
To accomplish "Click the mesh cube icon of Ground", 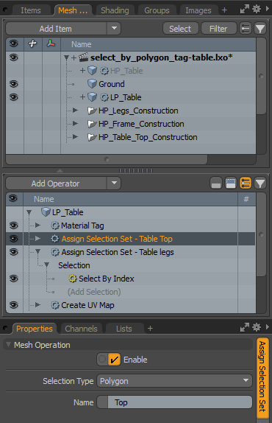I will coord(93,84).
